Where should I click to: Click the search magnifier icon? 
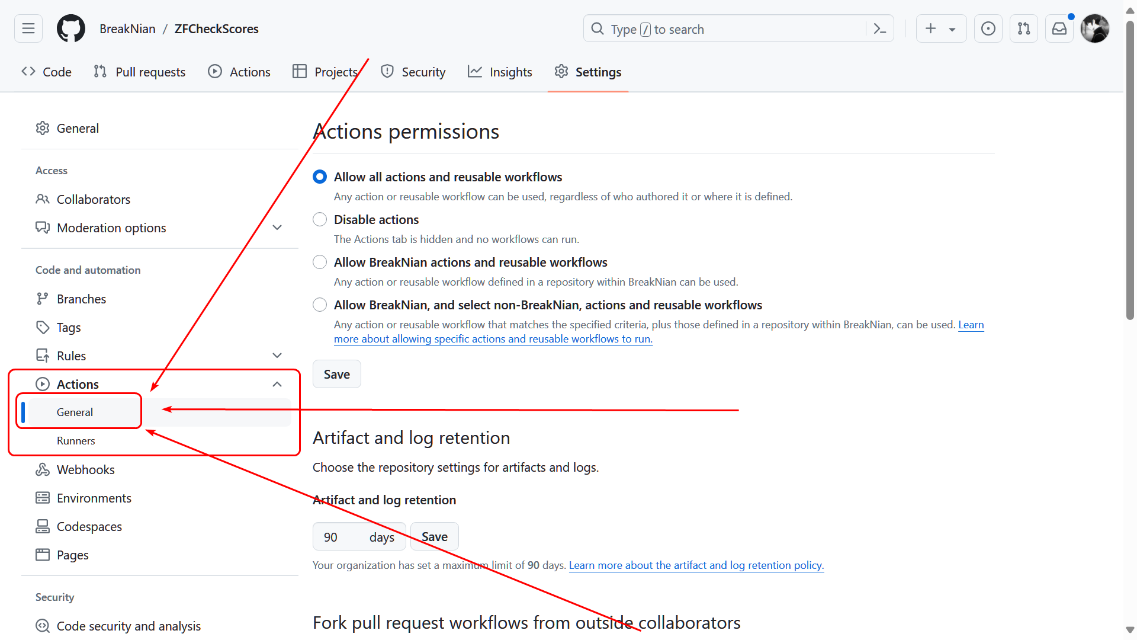[598, 28]
